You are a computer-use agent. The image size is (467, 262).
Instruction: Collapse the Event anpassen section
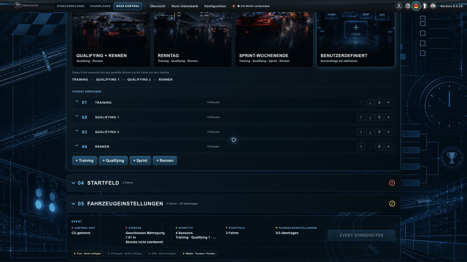coord(86,91)
